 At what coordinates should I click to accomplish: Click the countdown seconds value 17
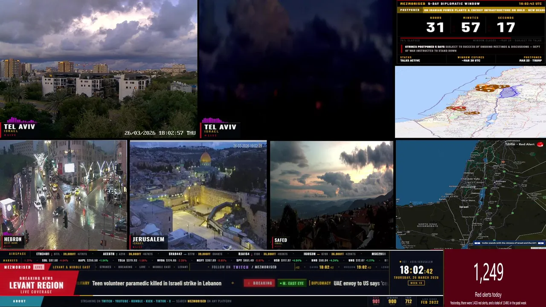coord(505,28)
